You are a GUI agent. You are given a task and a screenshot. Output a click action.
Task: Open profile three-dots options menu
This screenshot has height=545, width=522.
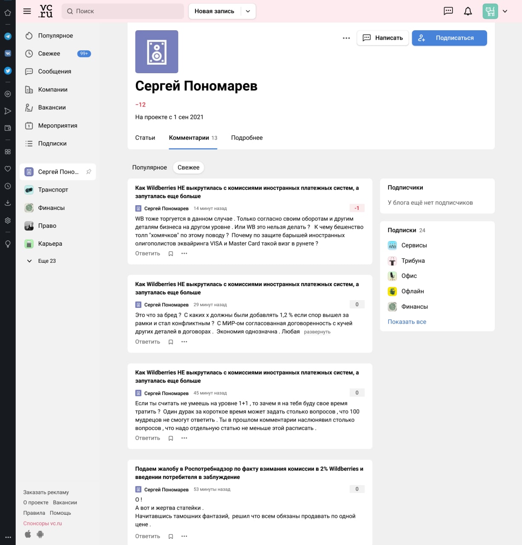point(347,38)
